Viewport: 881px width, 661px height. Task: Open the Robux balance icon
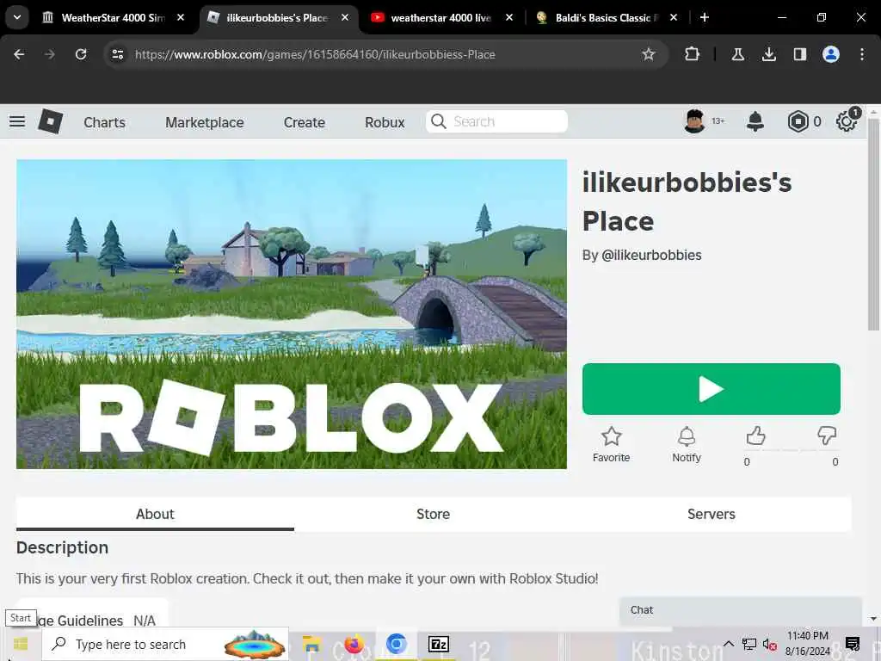pos(798,121)
